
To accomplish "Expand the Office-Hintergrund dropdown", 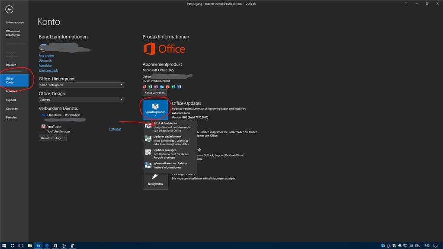I will 81,85.
